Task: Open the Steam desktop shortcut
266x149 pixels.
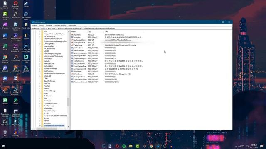Action: coord(26,5)
